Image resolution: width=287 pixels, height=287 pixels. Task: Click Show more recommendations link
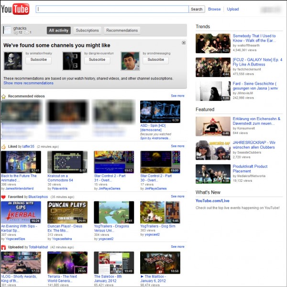[28, 83]
